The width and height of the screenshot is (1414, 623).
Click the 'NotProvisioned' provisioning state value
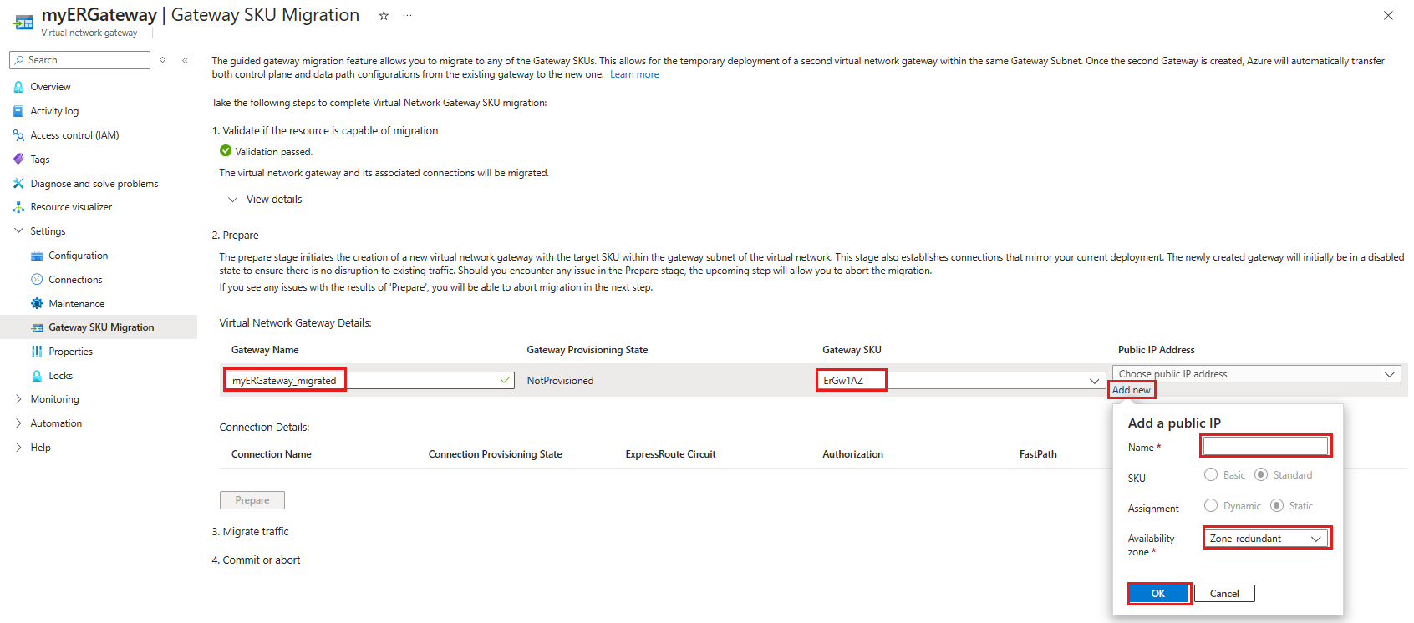coord(560,381)
